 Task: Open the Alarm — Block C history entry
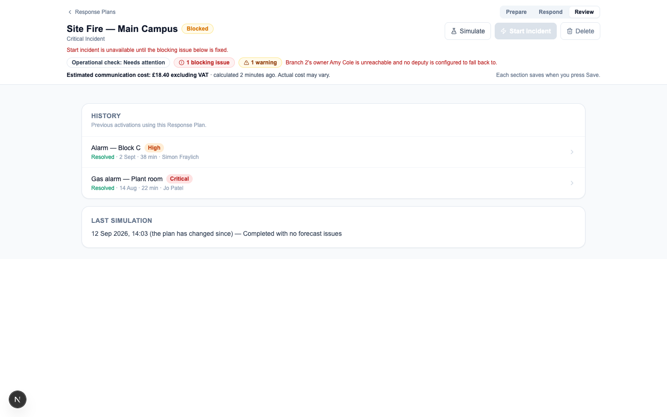[x=333, y=152]
